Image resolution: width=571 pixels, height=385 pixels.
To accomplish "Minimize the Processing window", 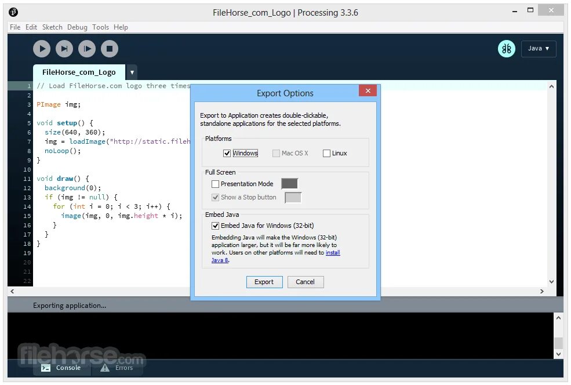I will [x=515, y=11].
